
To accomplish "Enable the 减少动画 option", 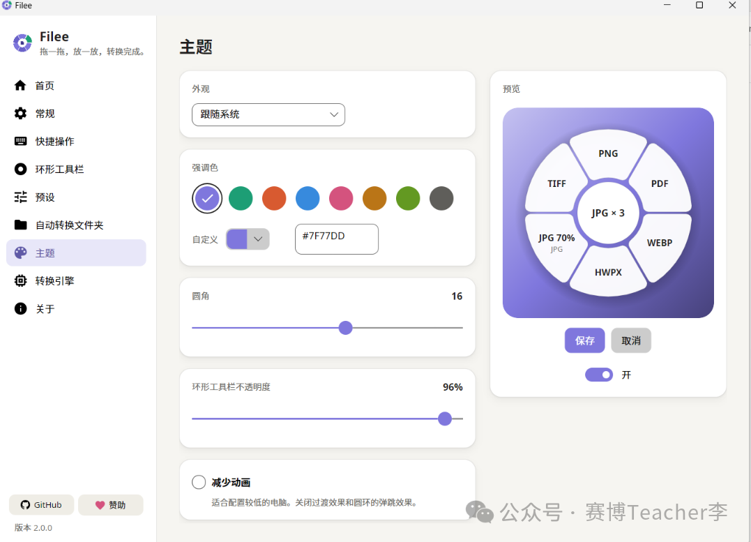I will point(199,482).
